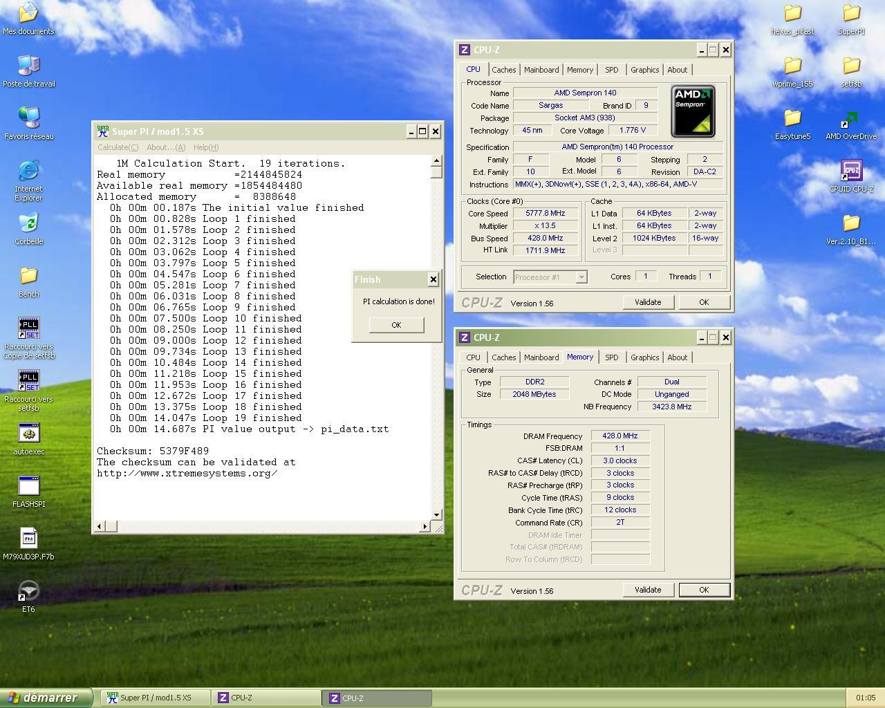
Task: Open the Processor selection dropdown in CPU-Z
Action: 581,277
